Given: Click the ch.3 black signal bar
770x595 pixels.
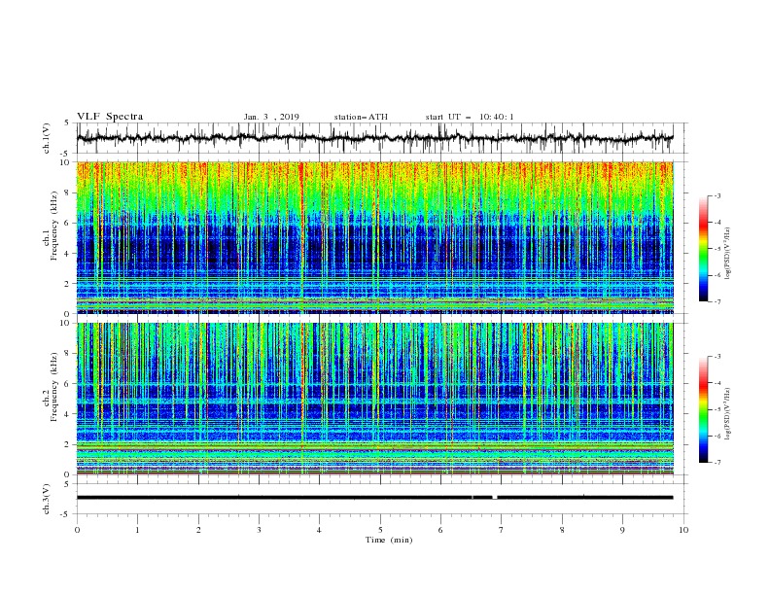Looking at the screenshot, I should (x=374, y=498).
